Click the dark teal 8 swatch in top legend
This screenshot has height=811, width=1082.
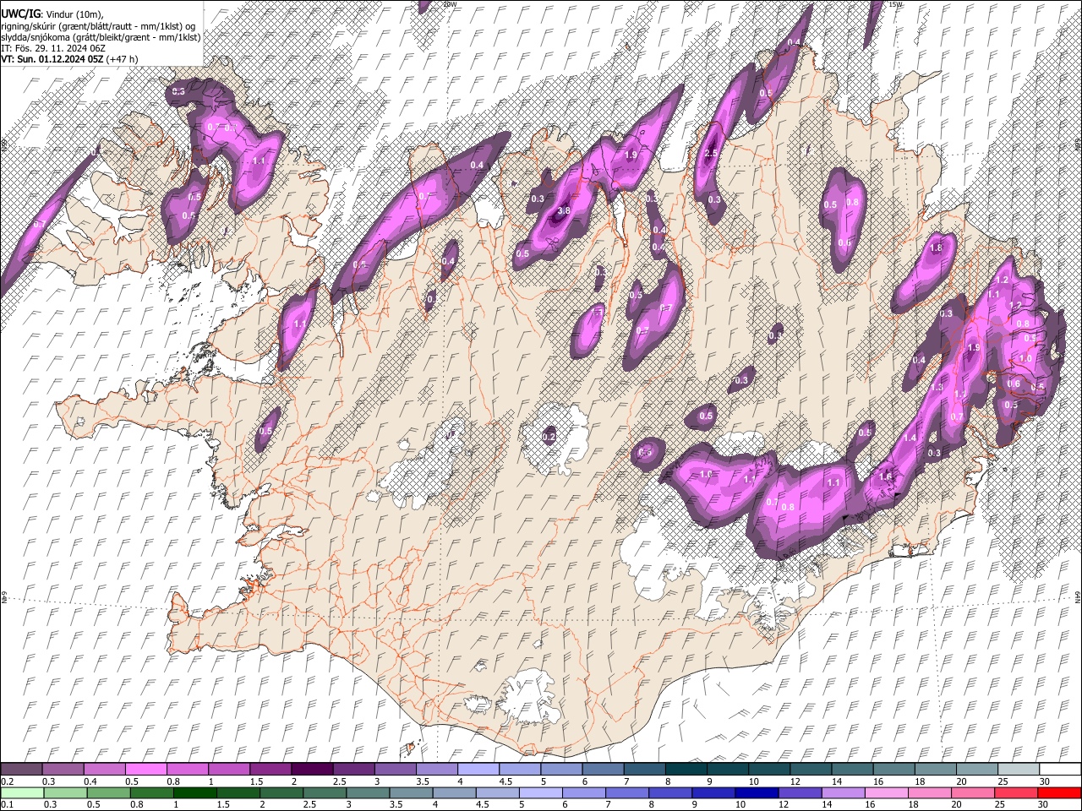tap(686, 770)
